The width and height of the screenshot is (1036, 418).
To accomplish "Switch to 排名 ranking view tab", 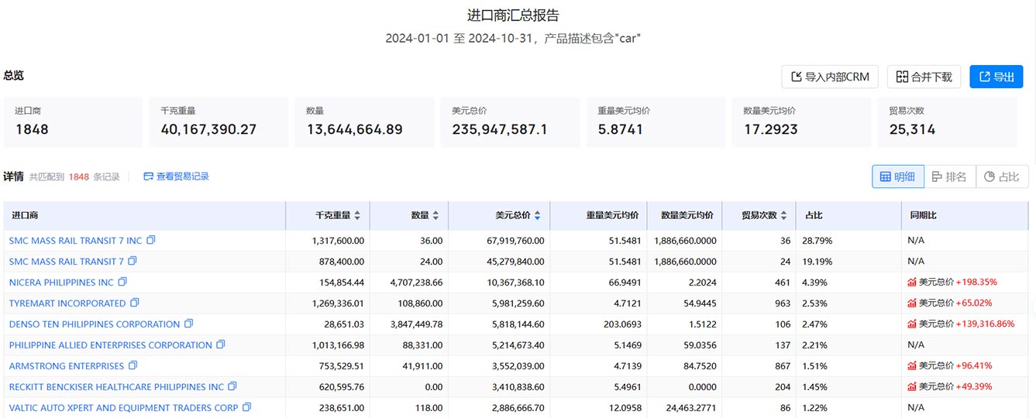I will pyautogui.click(x=950, y=176).
